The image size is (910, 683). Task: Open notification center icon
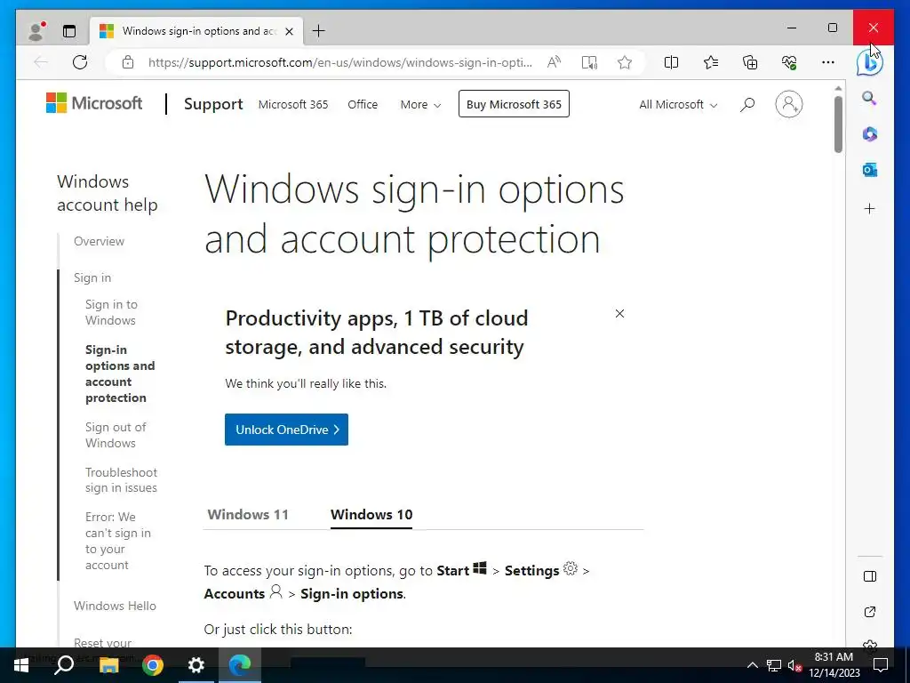pos(881,665)
